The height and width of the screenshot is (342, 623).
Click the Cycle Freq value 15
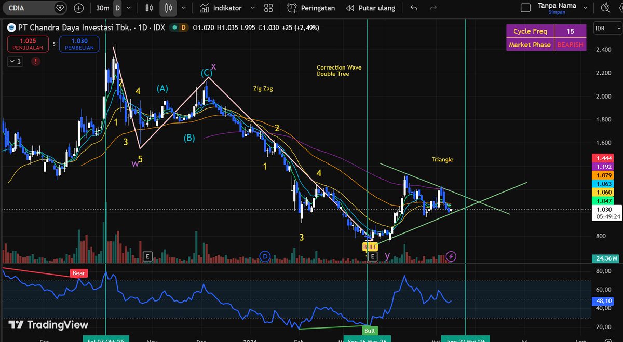tap(571, 31)
